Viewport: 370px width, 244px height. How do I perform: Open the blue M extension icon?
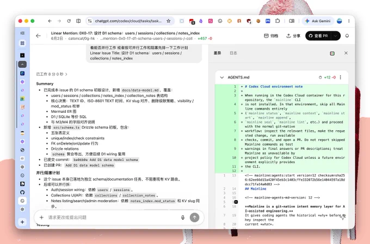click(268, 21)
